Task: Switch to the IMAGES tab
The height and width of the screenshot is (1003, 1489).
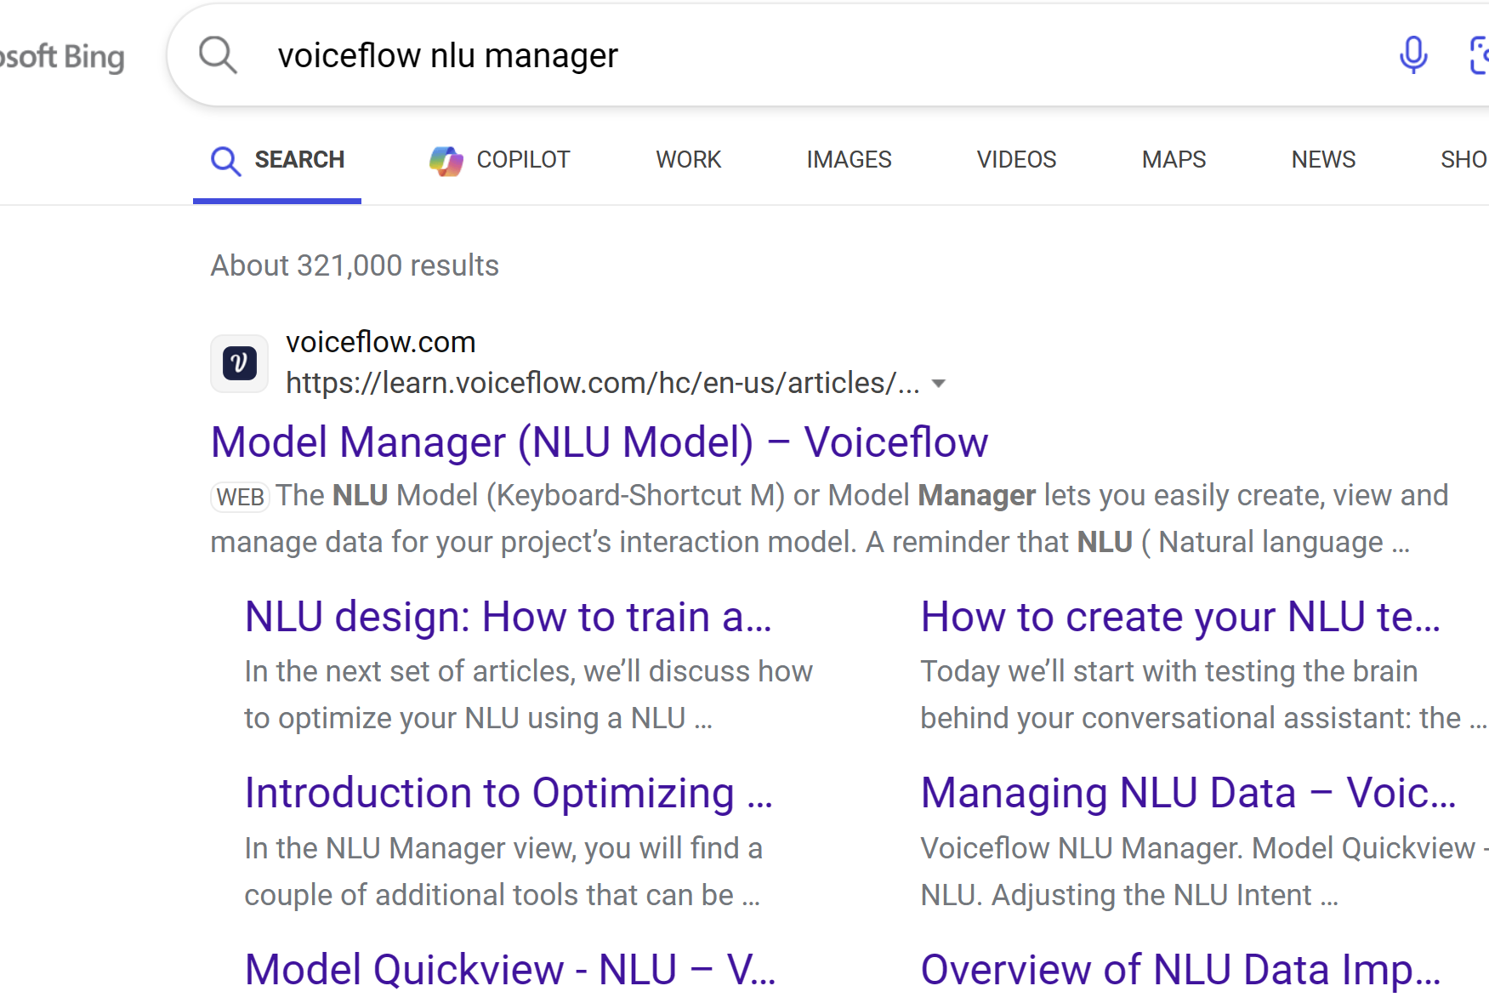Action: pyautogui.click(x=849, y=160)
